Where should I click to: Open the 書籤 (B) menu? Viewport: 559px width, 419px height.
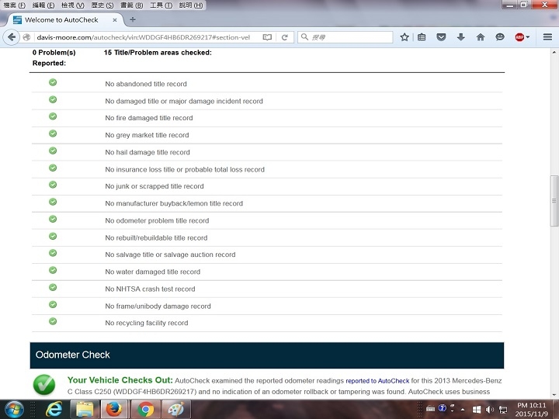click(x=131, y=5)
